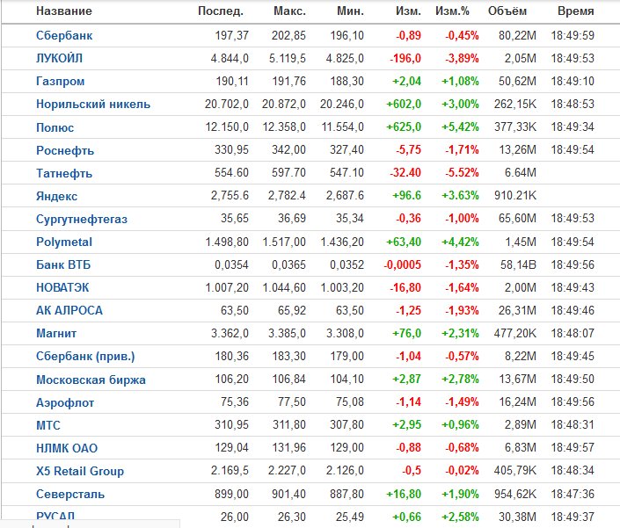The height and width of the screenshot is (528, 620).
Task: Select Норильский никель volume 262,15K
Action: 514,105
